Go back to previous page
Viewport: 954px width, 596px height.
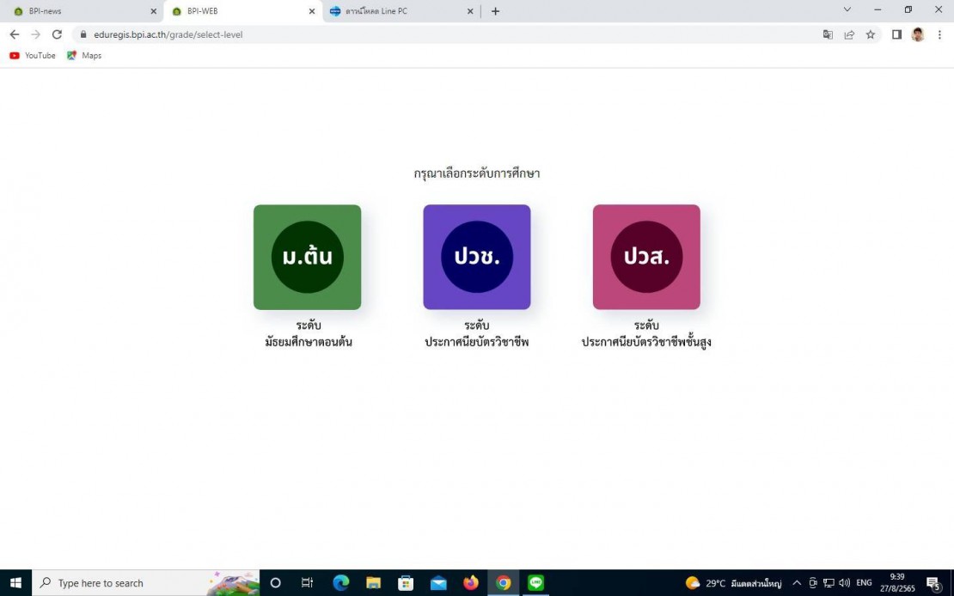coord(15,34)
